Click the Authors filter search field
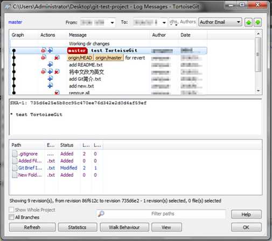 183,22
